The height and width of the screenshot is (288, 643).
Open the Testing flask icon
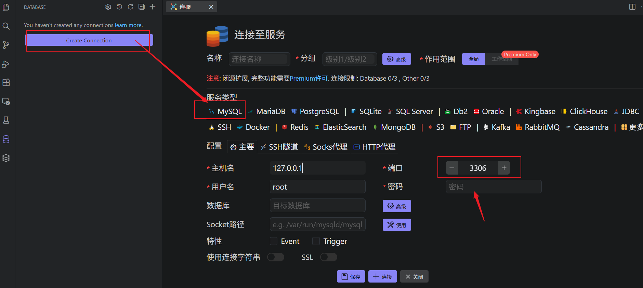[x=6, y=120]
